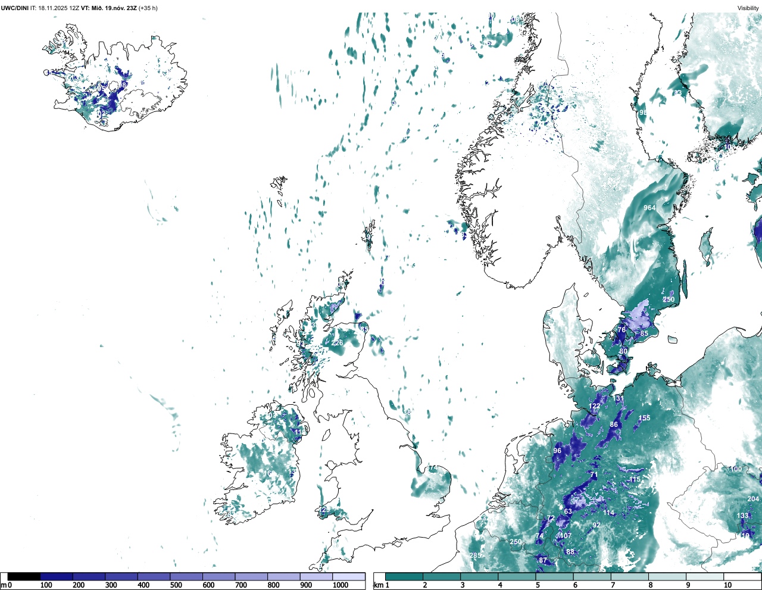Click the '31' value near the Baltic coast
762x590 pixels.
[620, 398]
